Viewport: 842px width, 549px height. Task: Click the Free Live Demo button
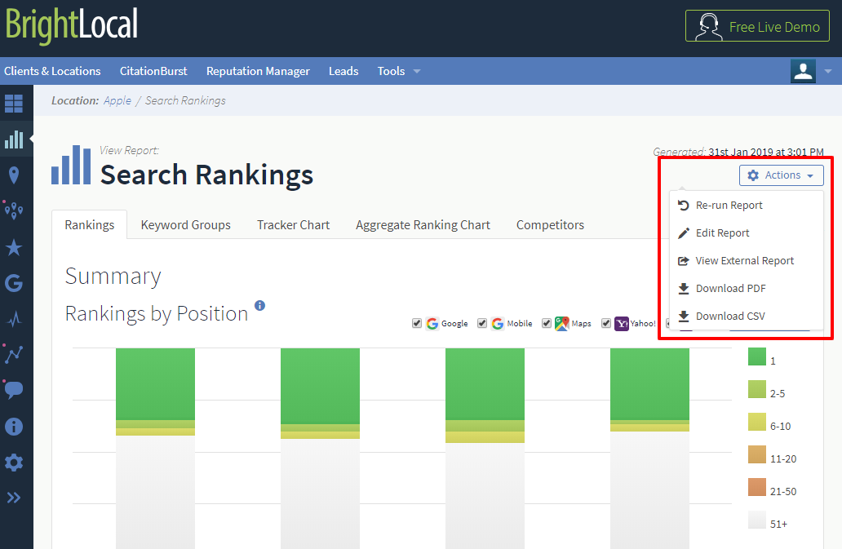click(x=757, y=26)
